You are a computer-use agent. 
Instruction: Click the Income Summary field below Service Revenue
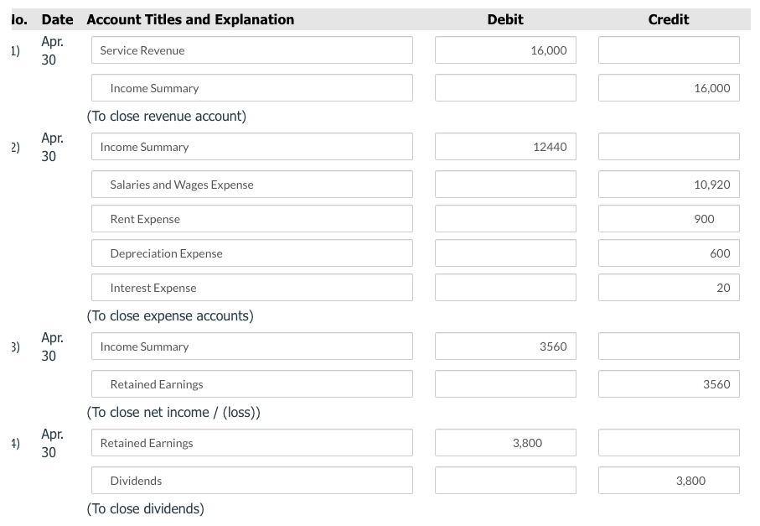(251, 88)
